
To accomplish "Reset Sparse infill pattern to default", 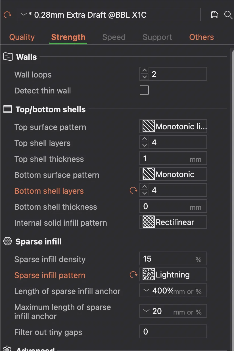I will (x=133, y=275).
